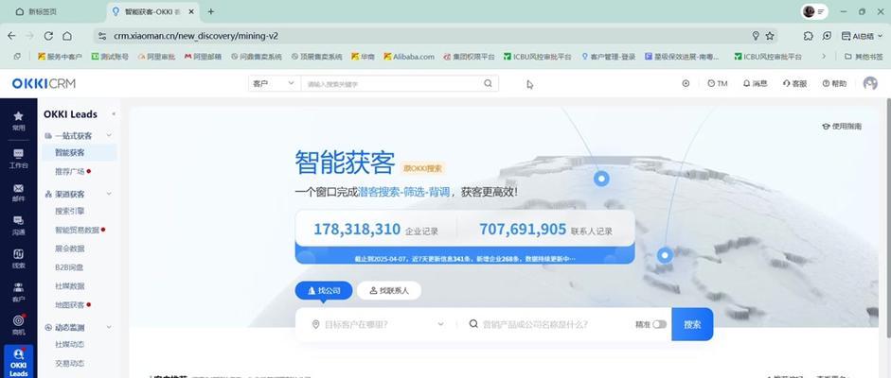The height and width of the screenshot is (378, 891).
Task: Go to browser home page icon
Action: click(x=67, y=36)
